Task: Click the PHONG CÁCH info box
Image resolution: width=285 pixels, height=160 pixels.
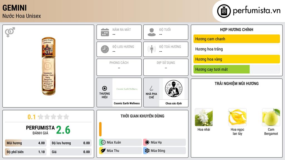Action: [119, 67]
